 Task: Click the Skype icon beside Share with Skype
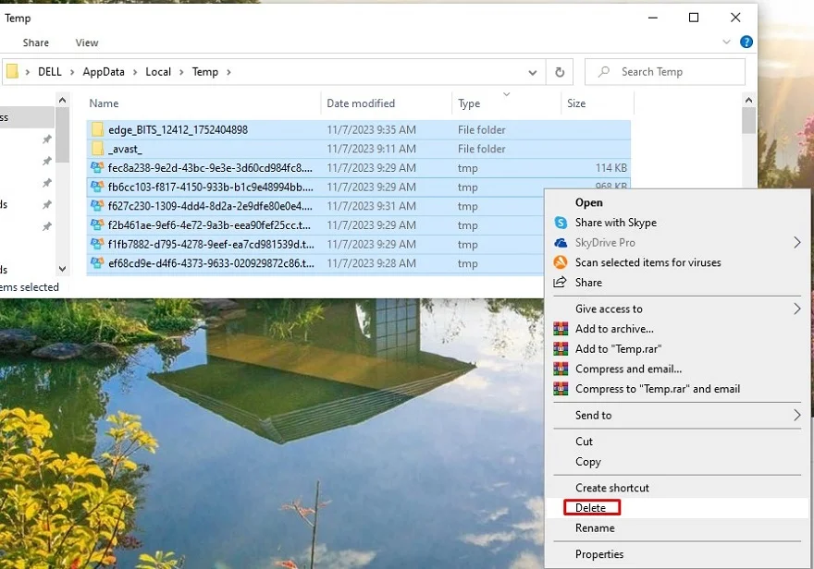[x=560, y=223]
